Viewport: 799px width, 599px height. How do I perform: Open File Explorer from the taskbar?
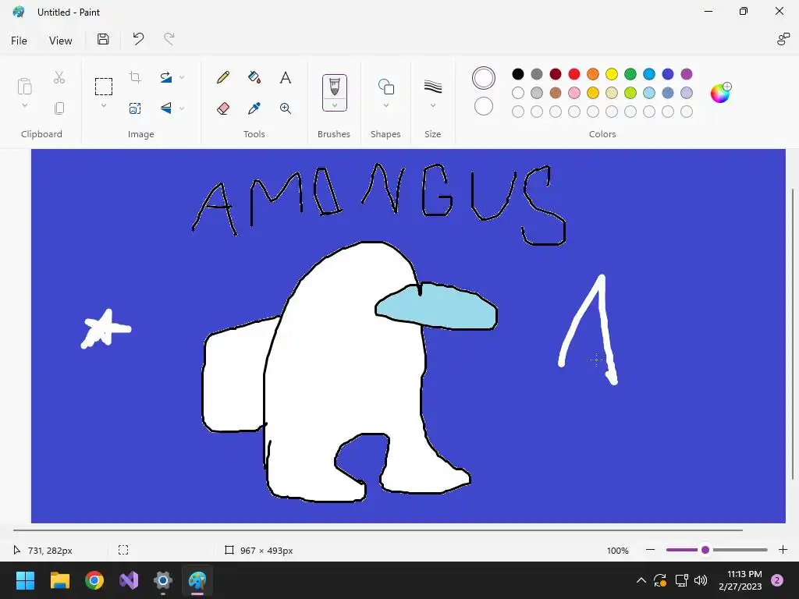[59, 580]
